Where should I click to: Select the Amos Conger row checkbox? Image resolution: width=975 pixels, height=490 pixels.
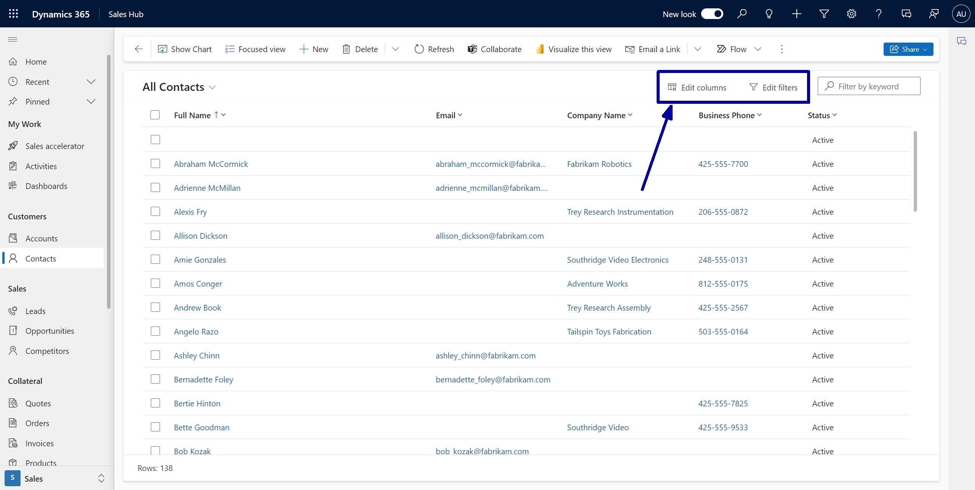(x=155, y=283)
